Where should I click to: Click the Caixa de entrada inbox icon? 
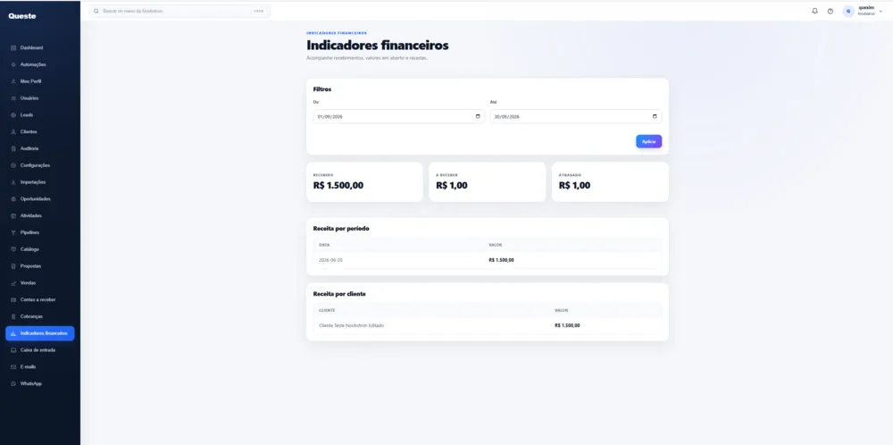pos(13,350)
